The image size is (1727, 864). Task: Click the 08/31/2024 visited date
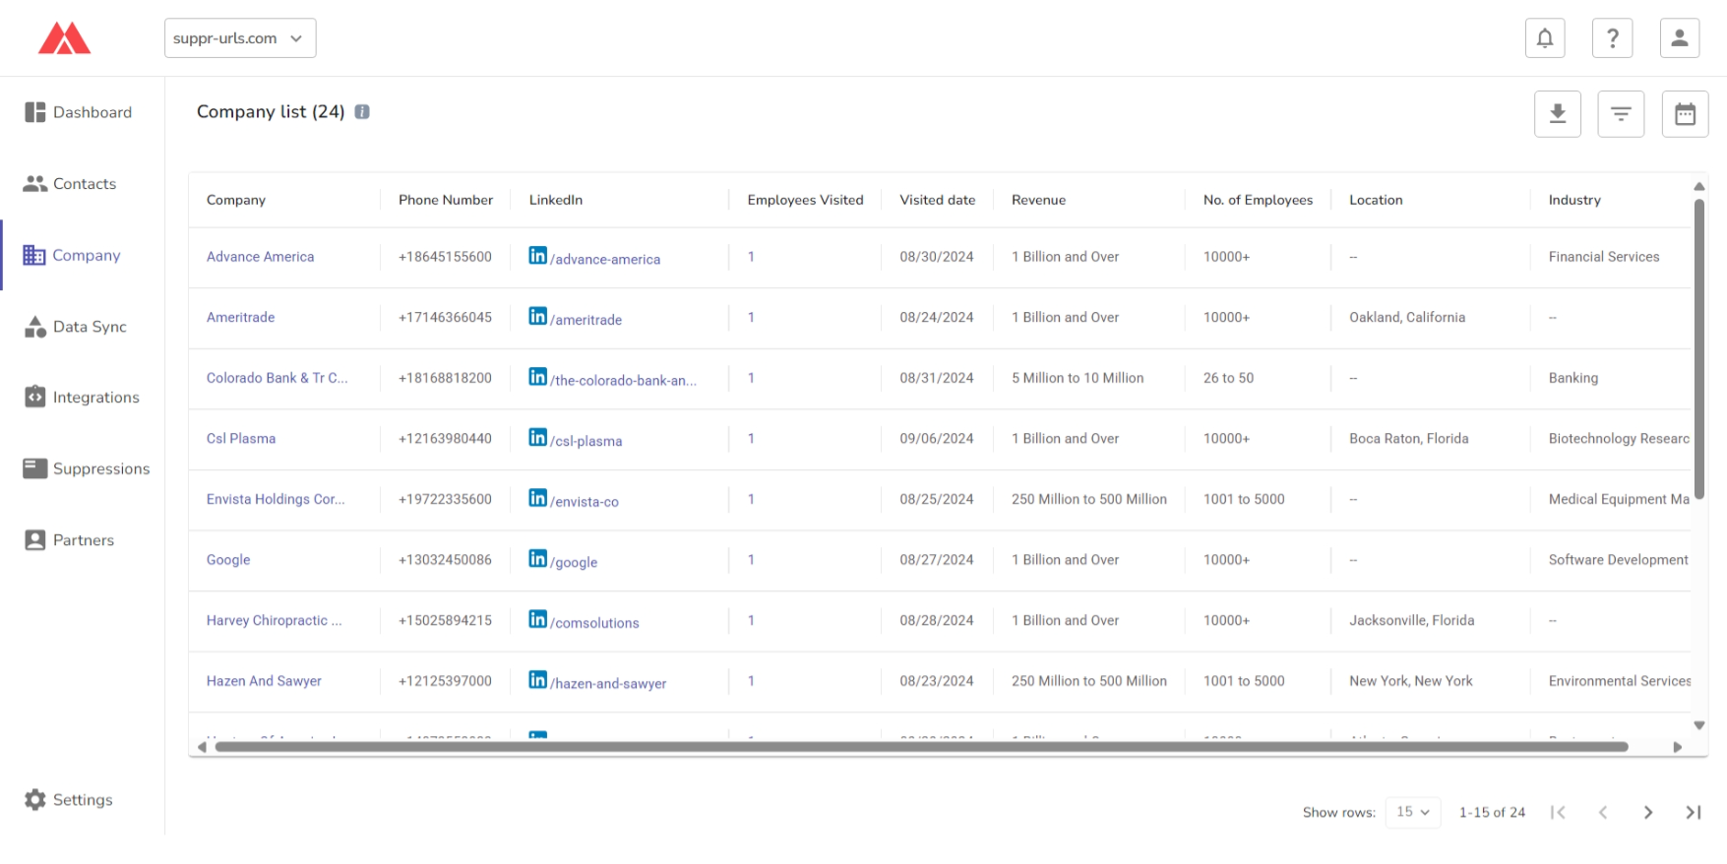point(937,378)
